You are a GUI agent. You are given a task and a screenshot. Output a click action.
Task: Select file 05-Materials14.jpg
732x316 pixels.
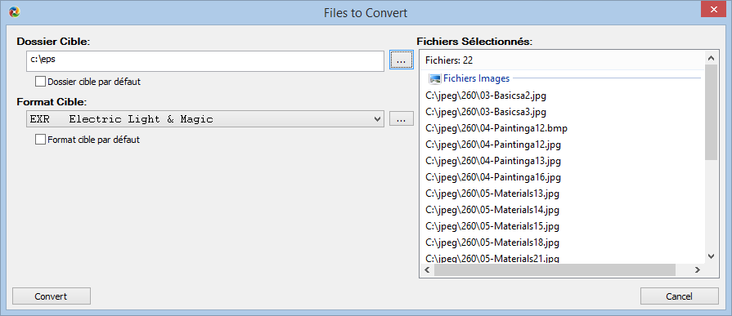coord(492,210)
